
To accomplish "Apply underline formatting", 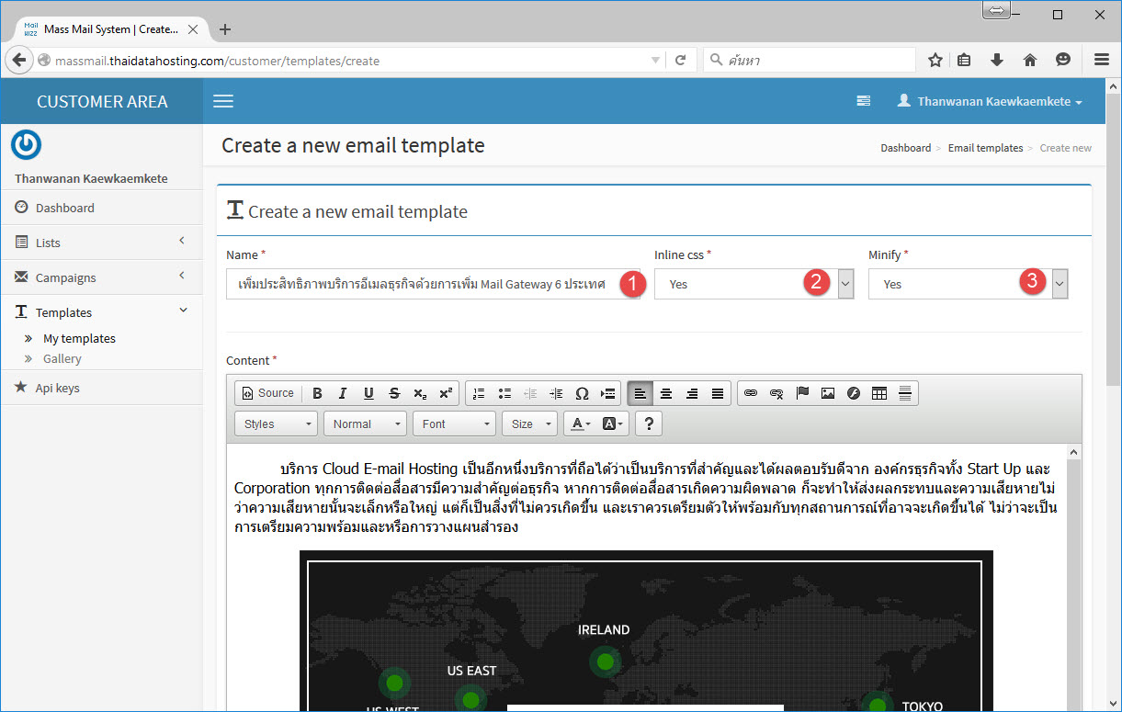I will [368, 393].
